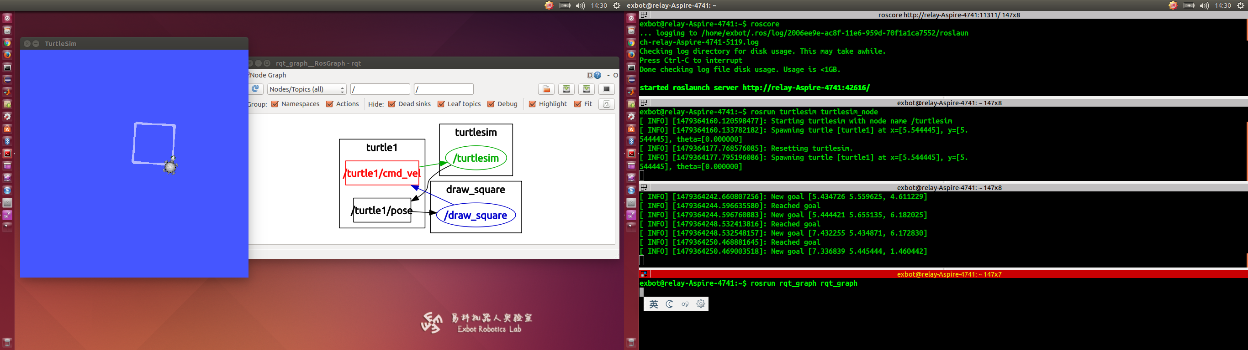Disable the Highlight checkbox
The width and height of the screenshot is (1248, 350).
coord(533,104)
